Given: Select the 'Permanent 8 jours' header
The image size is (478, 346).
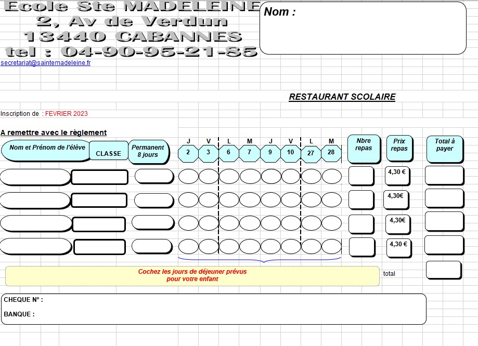Looking at the screenshot, I should click(148, 151).
